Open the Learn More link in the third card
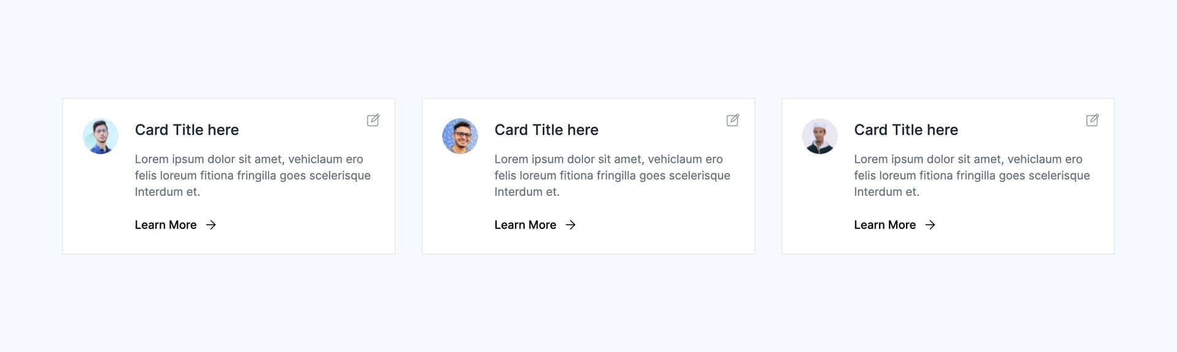 885,225
